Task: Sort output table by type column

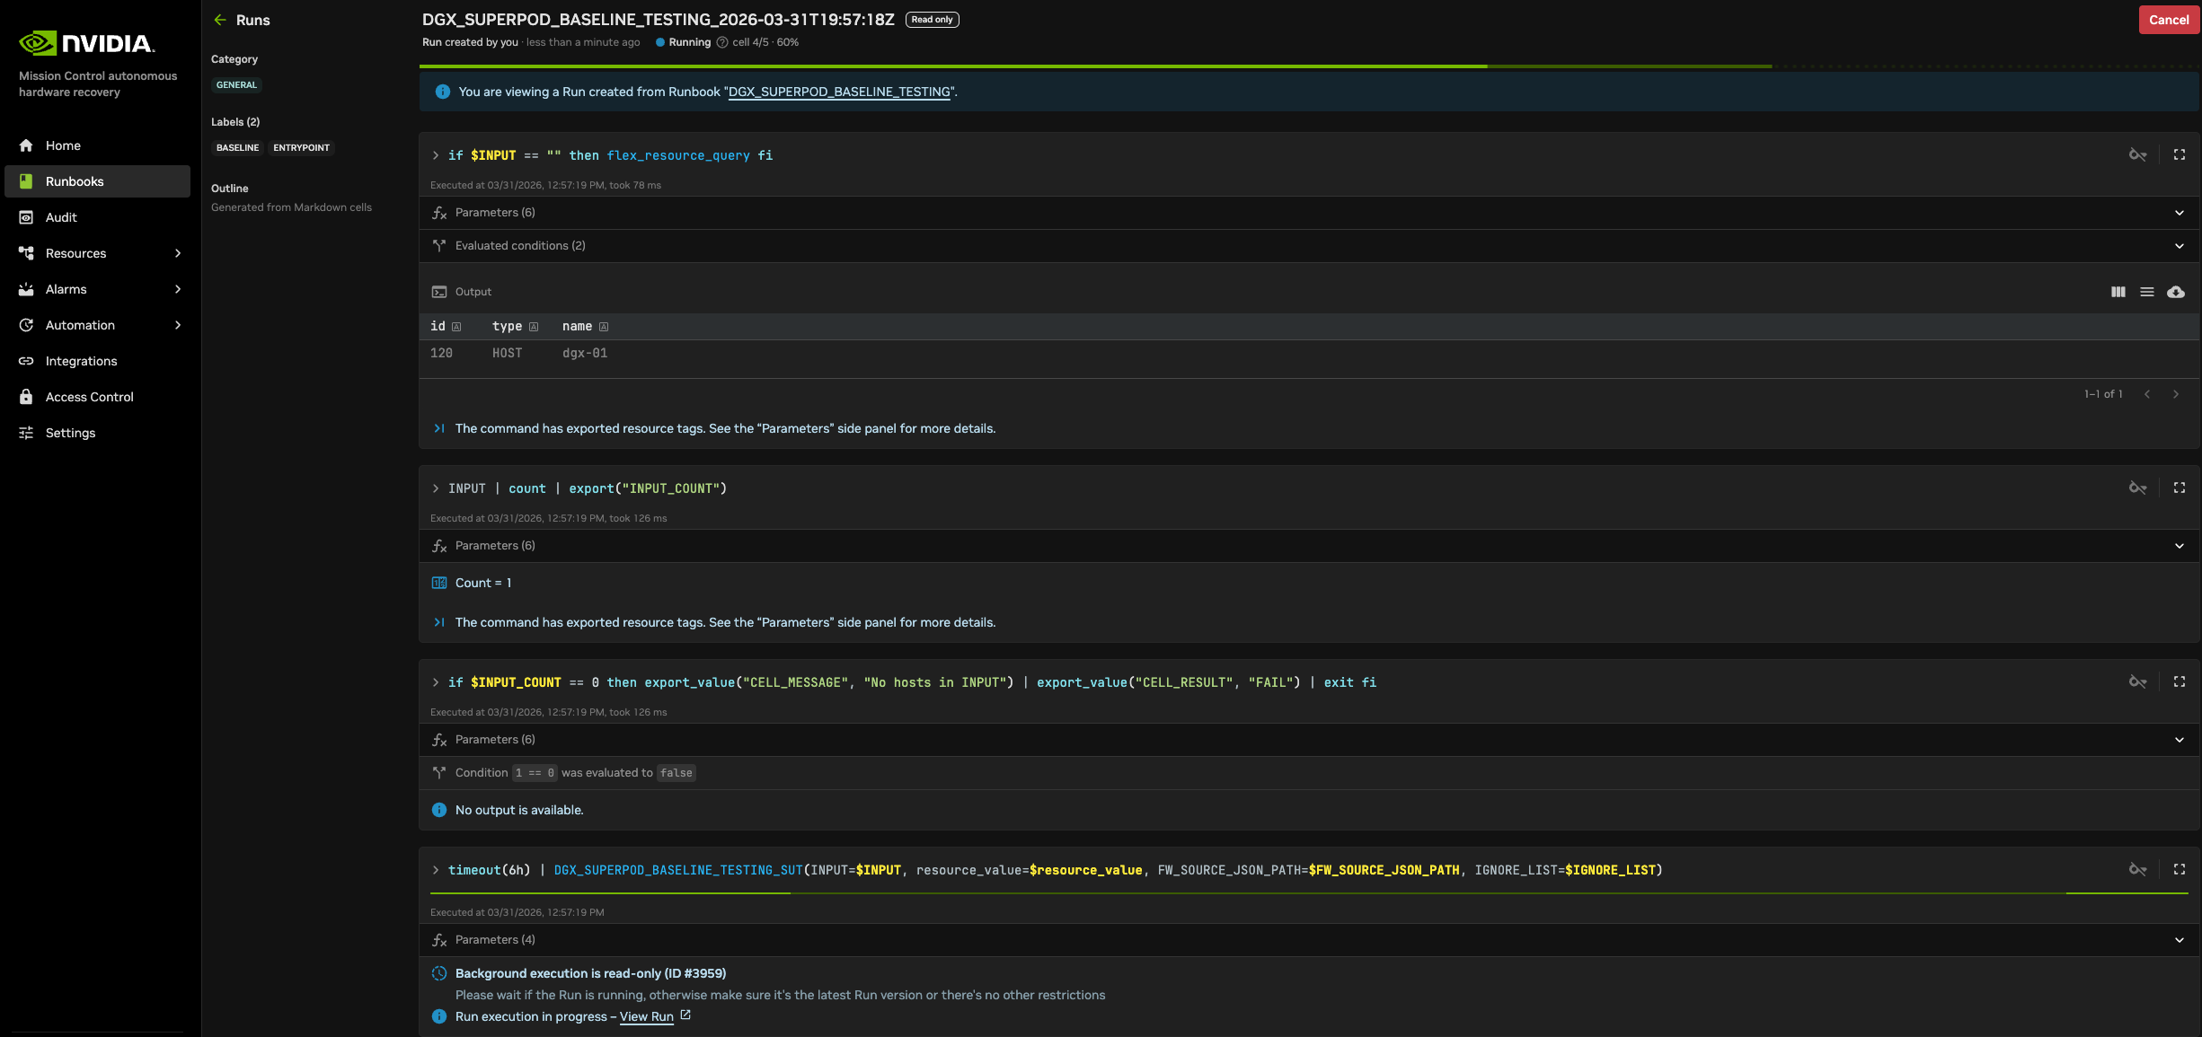Action: coord(534,327)
